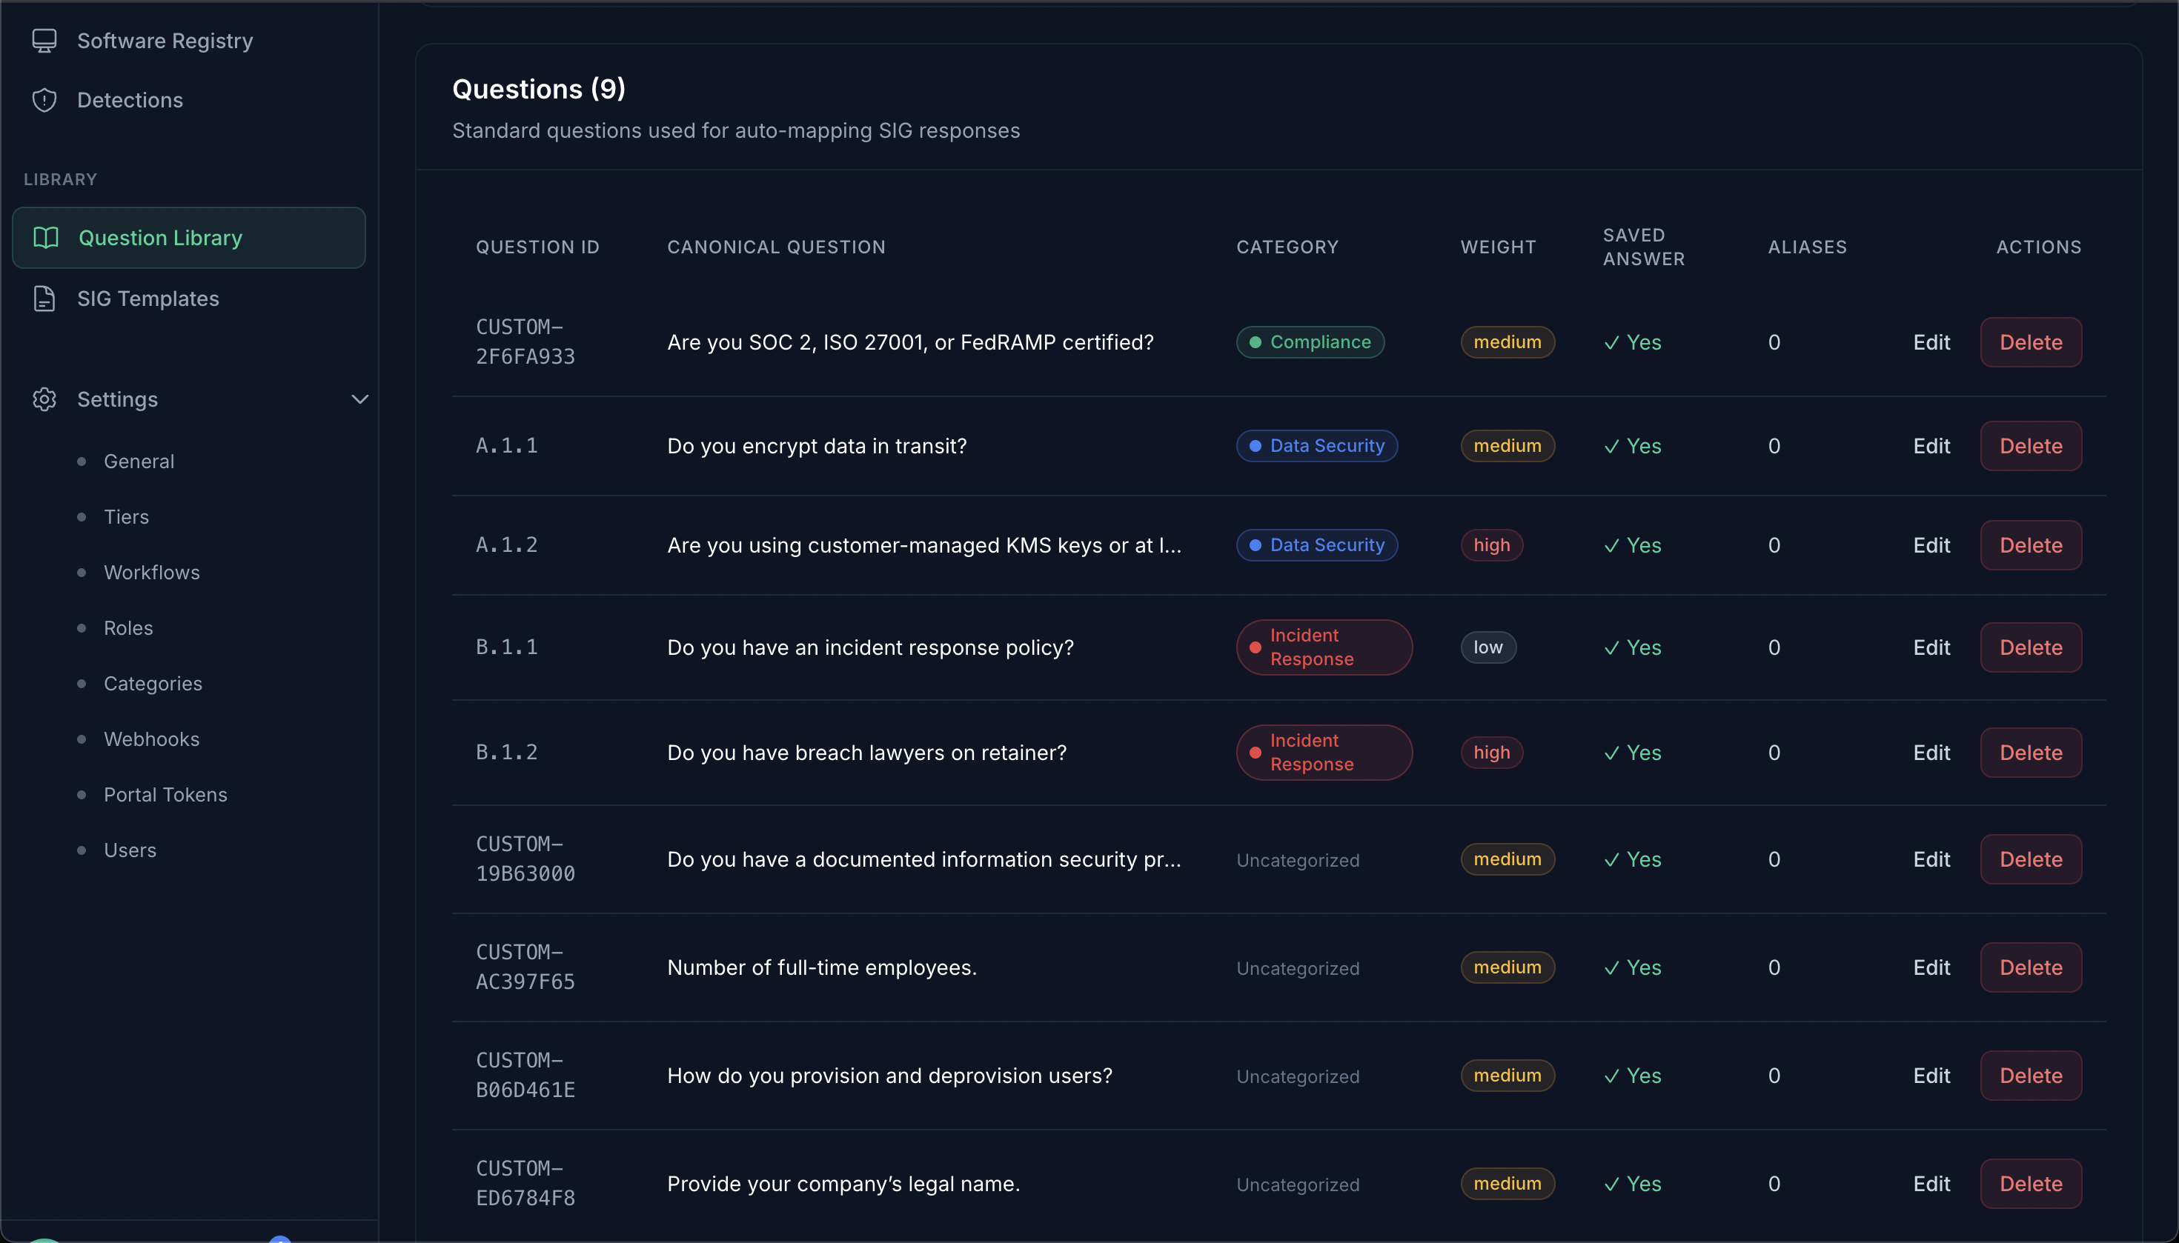Delete the company legal name question
This screenshot has height=1243, width=2179.
[x=2029, y=1183]
